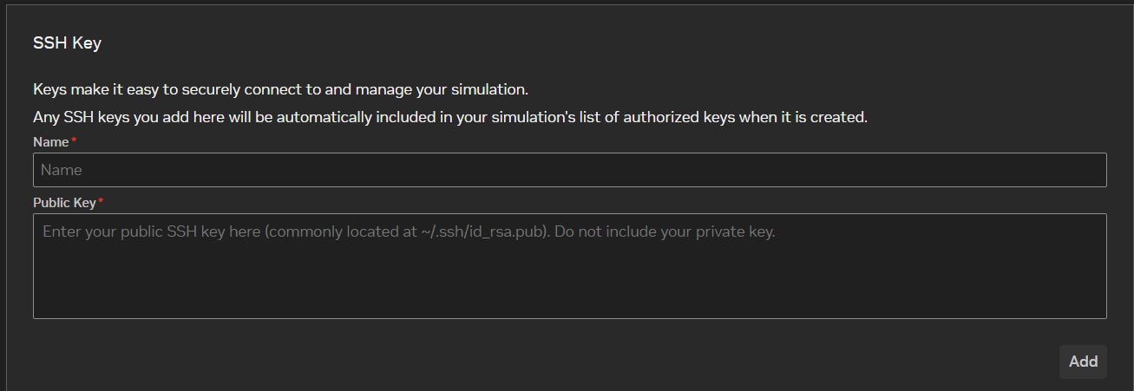This screenshot has width=1134, height=391.
Task: Click the "Name" placeholder text in the field
Action: (61, 170)
